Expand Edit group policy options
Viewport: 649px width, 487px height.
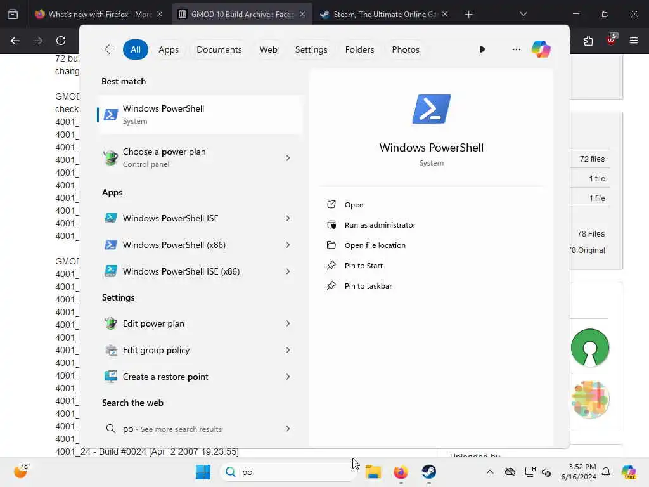[x=288, y=350]
